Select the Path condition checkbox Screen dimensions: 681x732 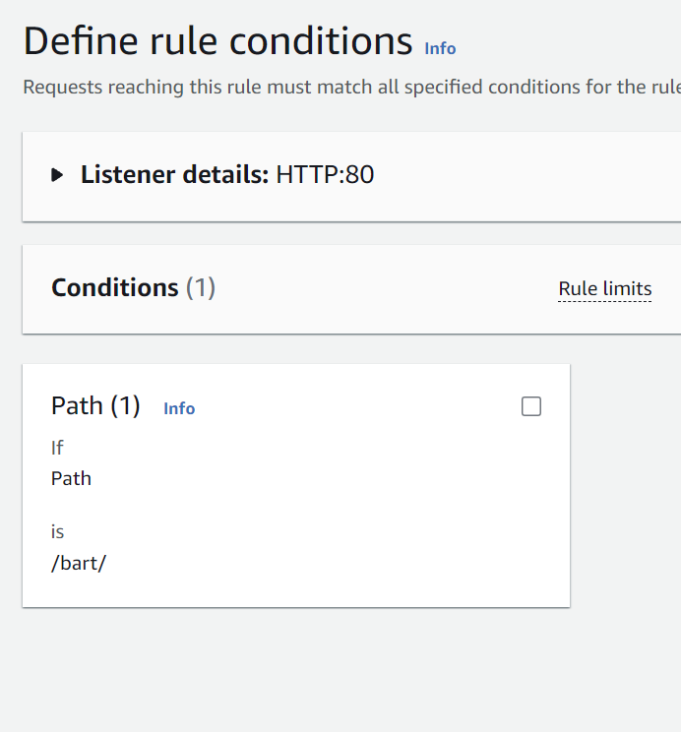point(531,406)
